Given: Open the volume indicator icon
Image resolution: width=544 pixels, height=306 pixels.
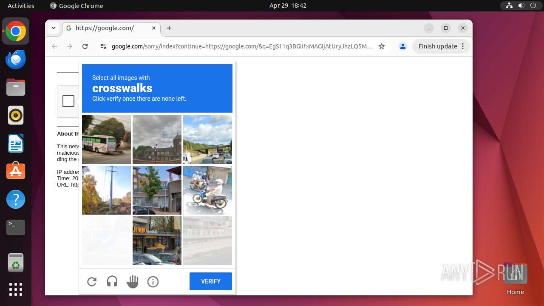Looking at the screenshot, I should coord(521,6).
